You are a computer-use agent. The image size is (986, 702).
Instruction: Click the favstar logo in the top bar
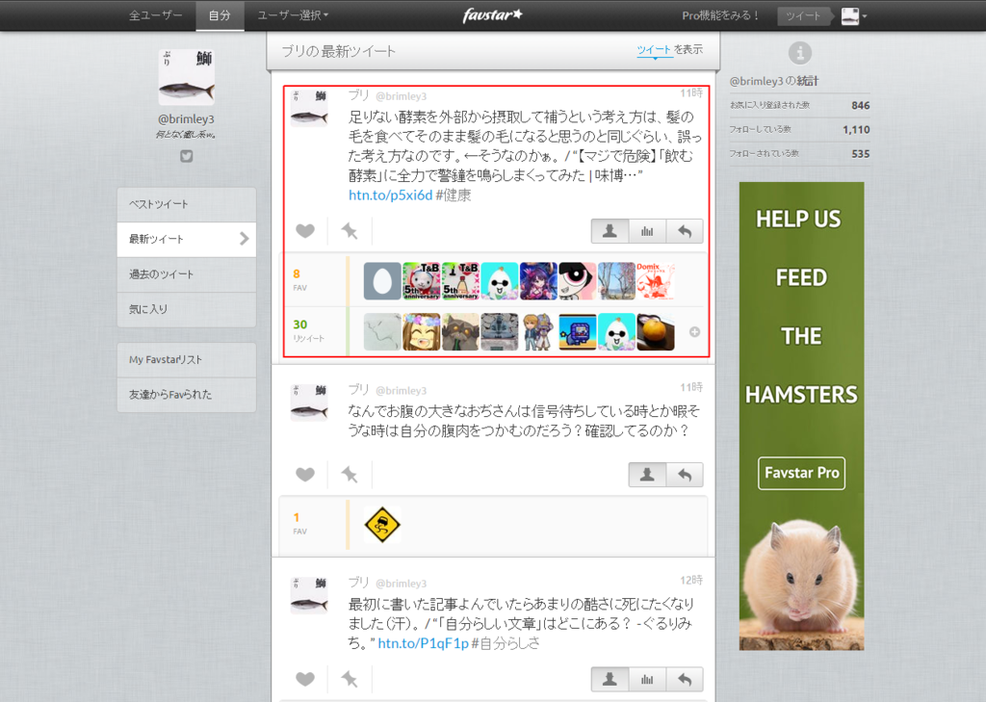(492, 15)
